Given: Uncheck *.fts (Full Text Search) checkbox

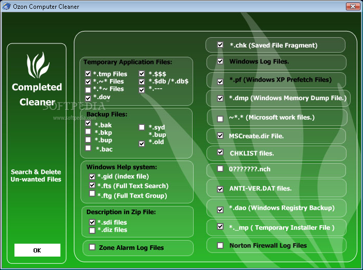Looking at the screenshot, I should point(92,185).
